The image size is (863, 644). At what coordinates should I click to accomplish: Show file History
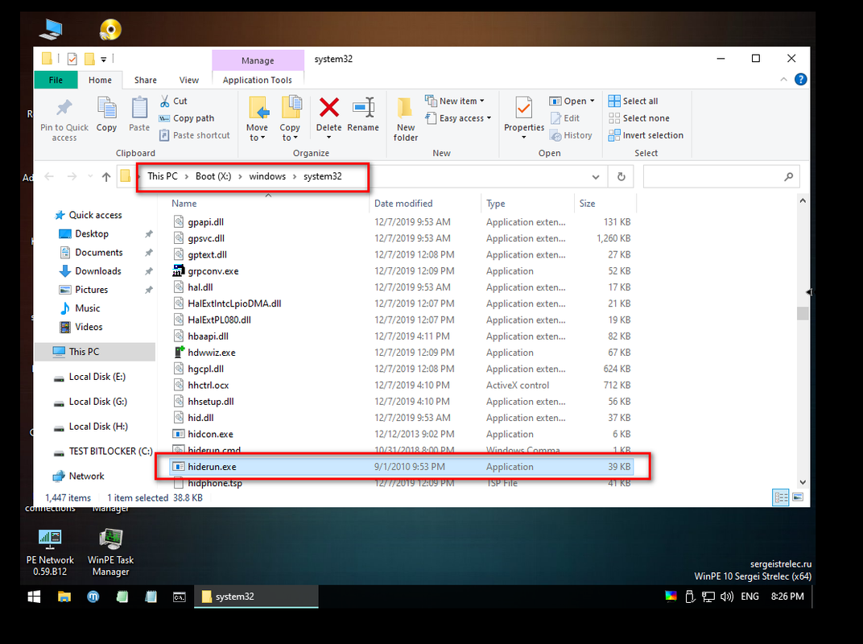[572, 135]
